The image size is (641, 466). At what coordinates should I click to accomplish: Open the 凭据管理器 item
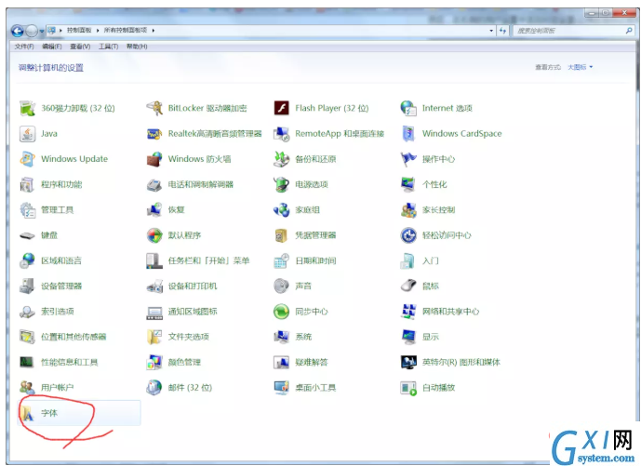[x=305, y=235]
